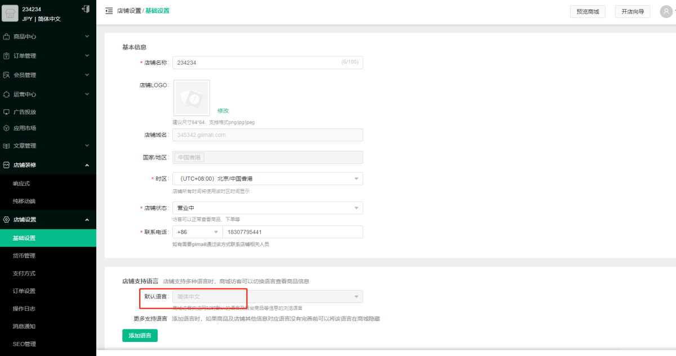This screenshot has height=356, width=676.
Task: Click the green 添加语言 button
Action: click(x=140, y=335)
